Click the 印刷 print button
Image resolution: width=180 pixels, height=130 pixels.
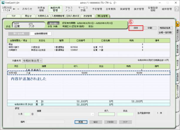point(150,28)
